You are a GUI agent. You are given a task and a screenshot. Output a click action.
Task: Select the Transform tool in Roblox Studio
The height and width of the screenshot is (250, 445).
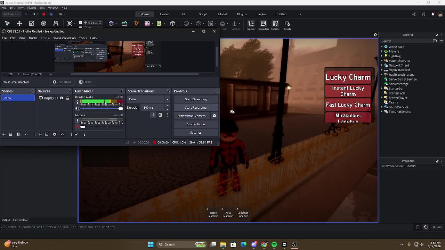tap(56, 23)
